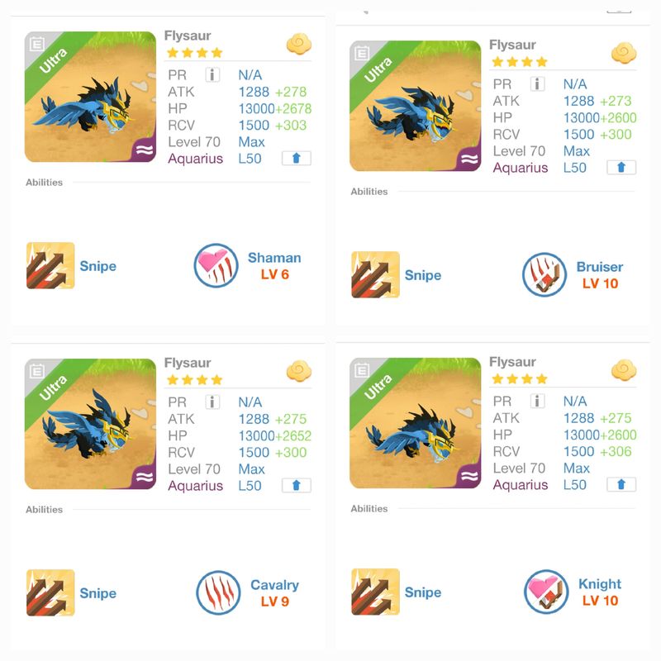Image resolution: width=661 pixels, height=661 pixels.
Task: Tap Aquarius upgrade arrow on Knight card
Action: (x=621, y=485)
